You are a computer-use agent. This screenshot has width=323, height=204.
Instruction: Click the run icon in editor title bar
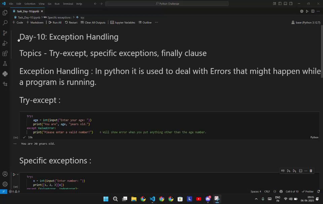pyautogui.click(x=307, y=11)
